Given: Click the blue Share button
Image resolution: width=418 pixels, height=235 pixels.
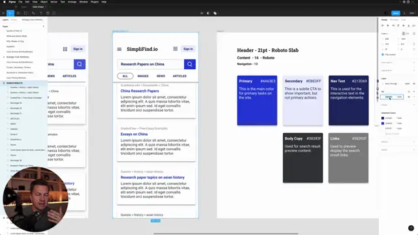Looking at the screenshot, I should tap(396, 13).
